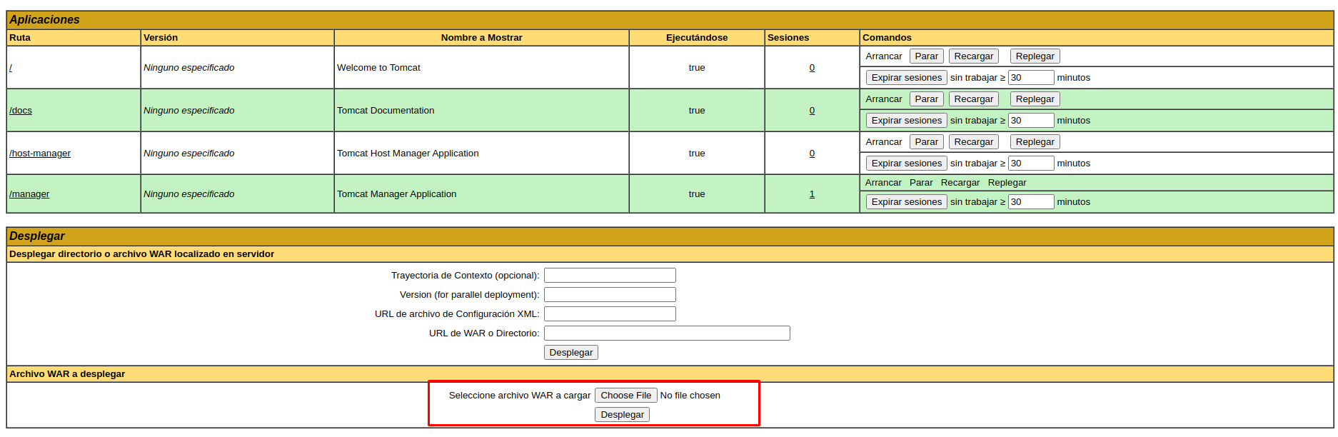
Task: View sessions count for root / app
Action: click(812, 68)
